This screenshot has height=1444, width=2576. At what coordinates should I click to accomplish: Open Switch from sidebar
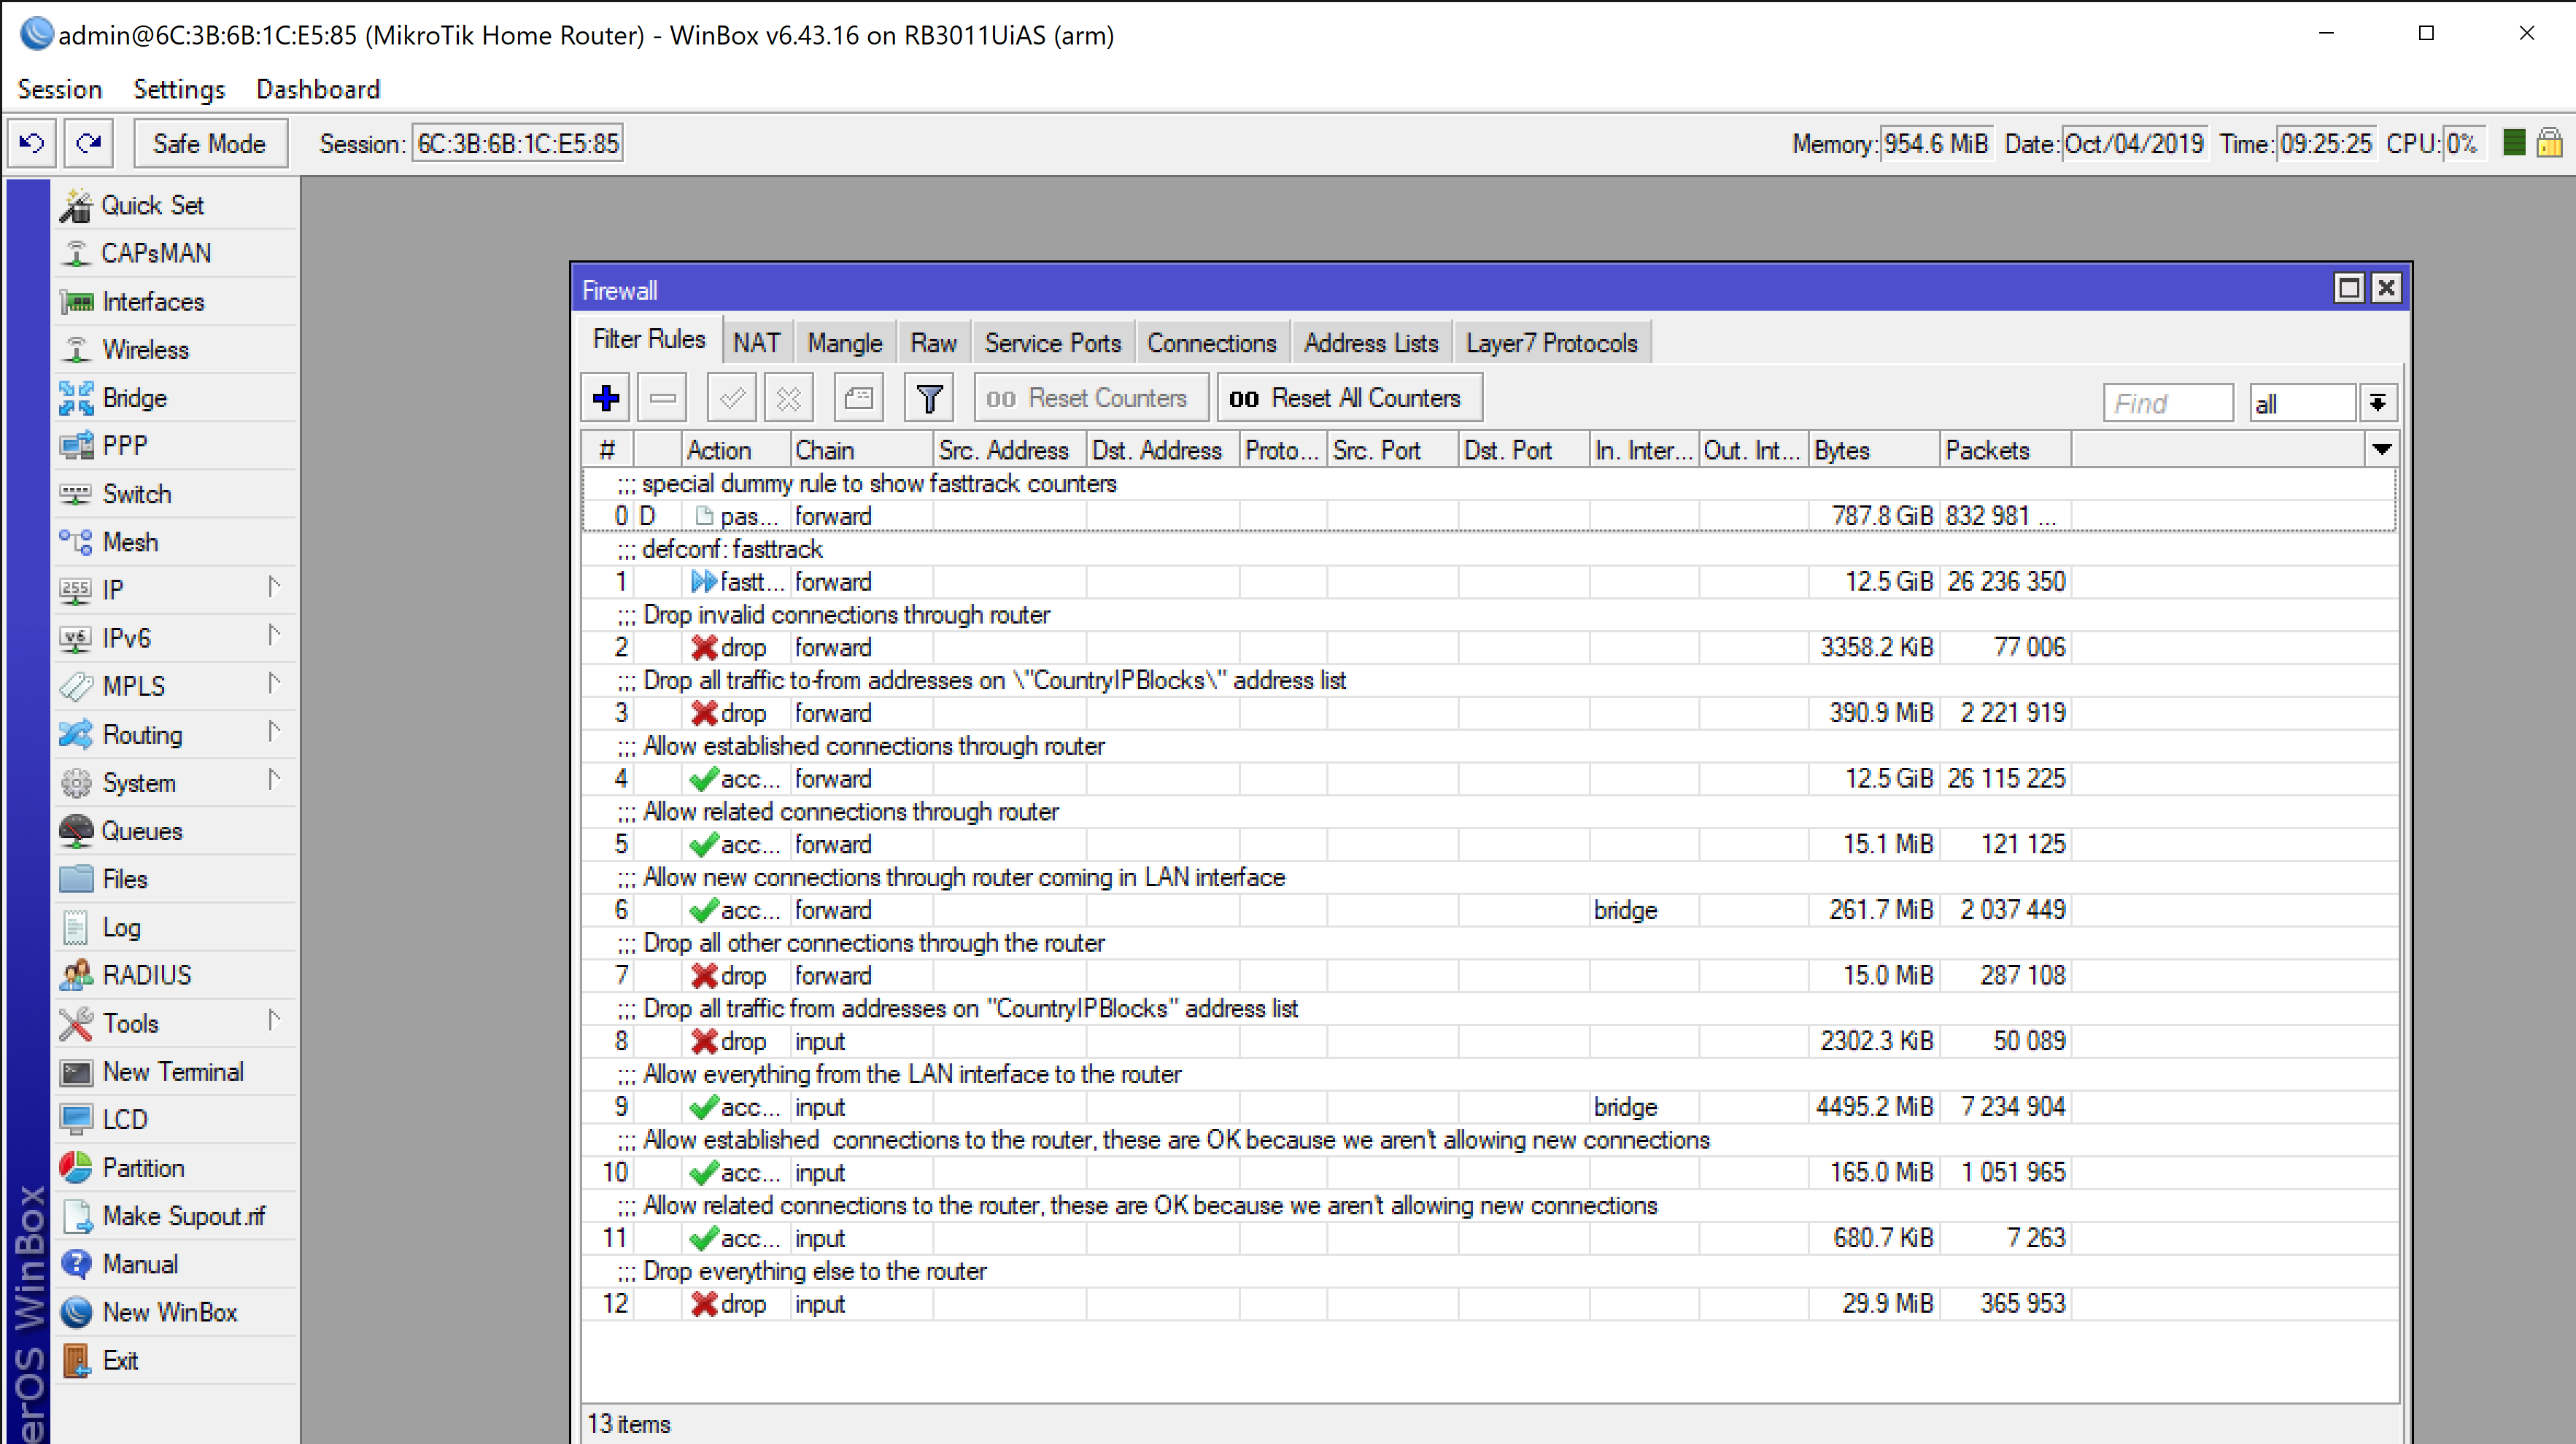click(x=175, y=494)
